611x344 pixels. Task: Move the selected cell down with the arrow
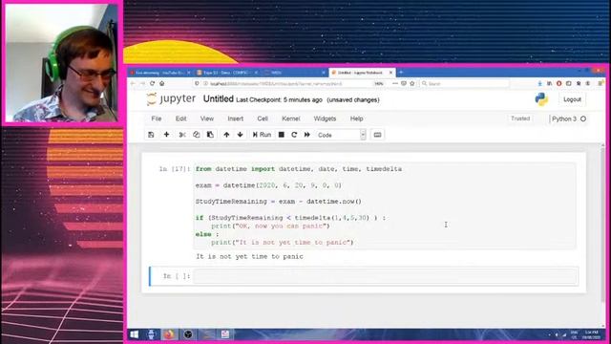[x=240, y=135]
